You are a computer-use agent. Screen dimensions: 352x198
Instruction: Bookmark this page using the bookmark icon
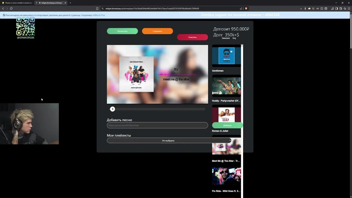[97, 9]
